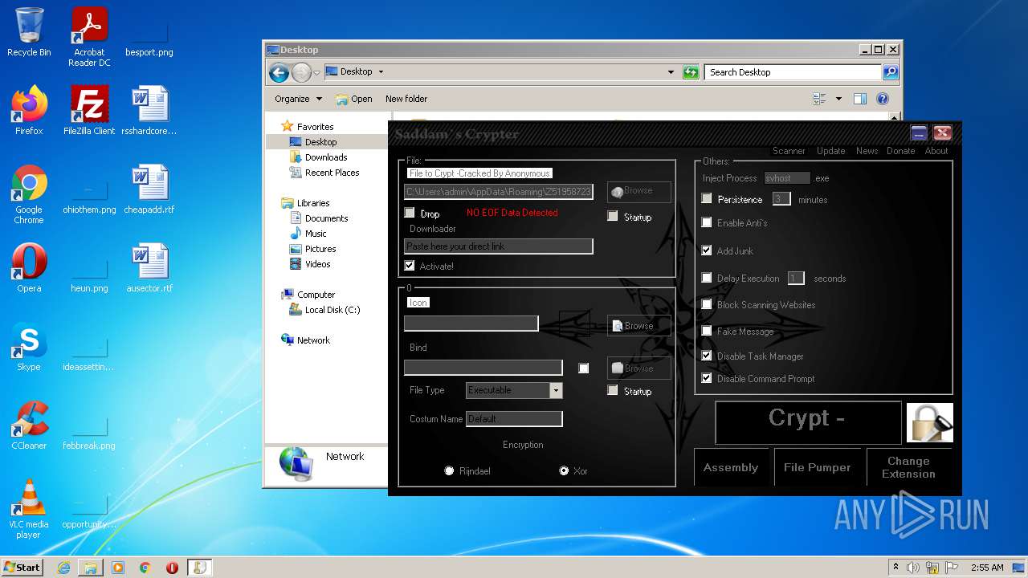
Task: Click the Change Extension button
Action: 909,467
